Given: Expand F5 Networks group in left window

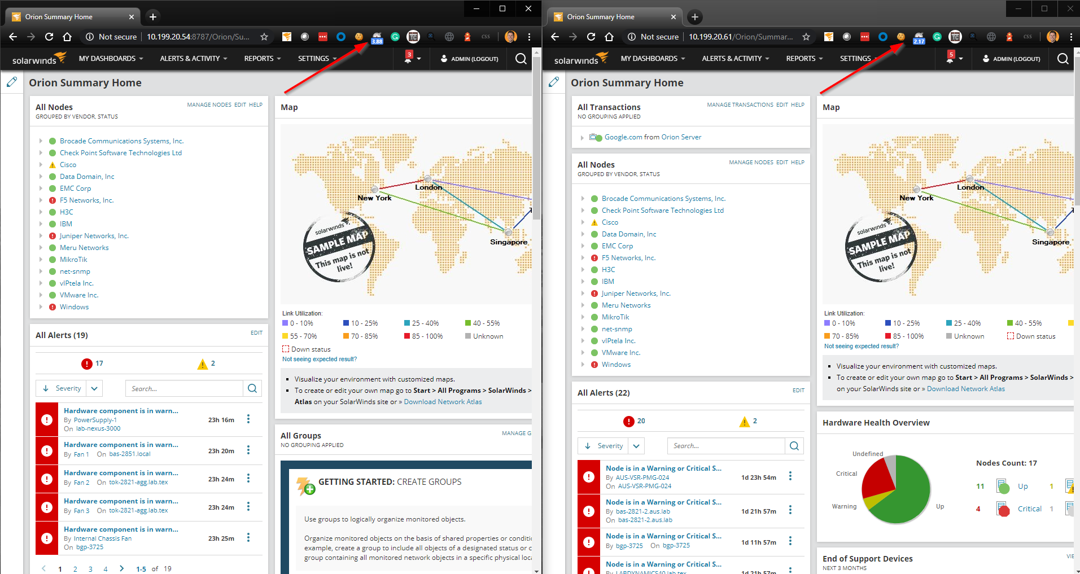Looking at the screenshot, I should [41, 200].
